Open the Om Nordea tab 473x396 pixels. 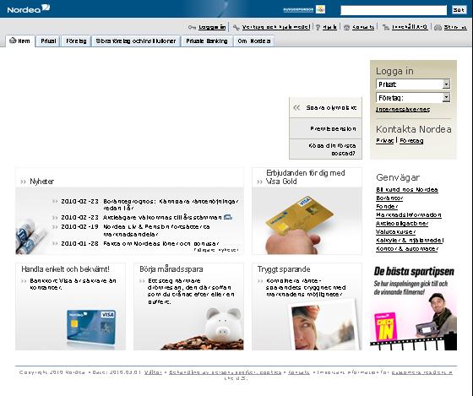[253, 41]
